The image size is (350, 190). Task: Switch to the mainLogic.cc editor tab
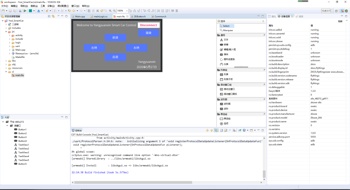99,17
